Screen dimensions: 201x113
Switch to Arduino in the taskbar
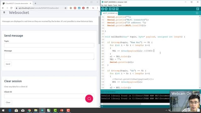pyautogui.click(x=42, y=110)
